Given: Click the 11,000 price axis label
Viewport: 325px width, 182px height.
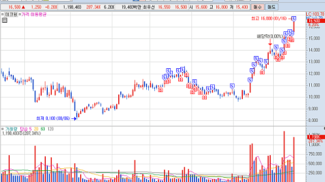Looking at the screenshot, I should [314, 85].
